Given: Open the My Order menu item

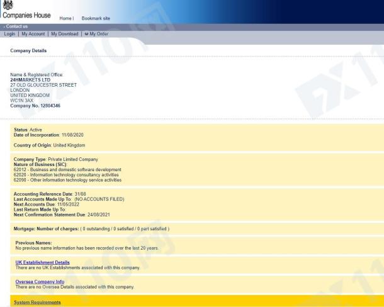Looking at the screenshot, I should click(99, 34).
